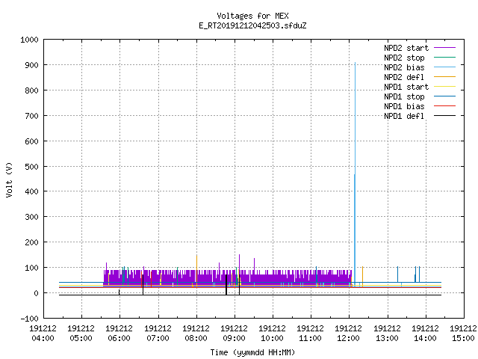Click the y-axis tick value 300
Screen dimensions: 478x359
pyautogui.click(x=31, y=217)
